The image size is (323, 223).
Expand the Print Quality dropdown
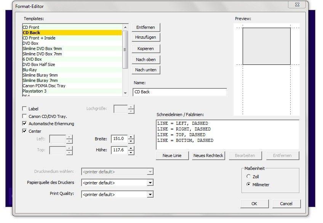tap(150, 195)
